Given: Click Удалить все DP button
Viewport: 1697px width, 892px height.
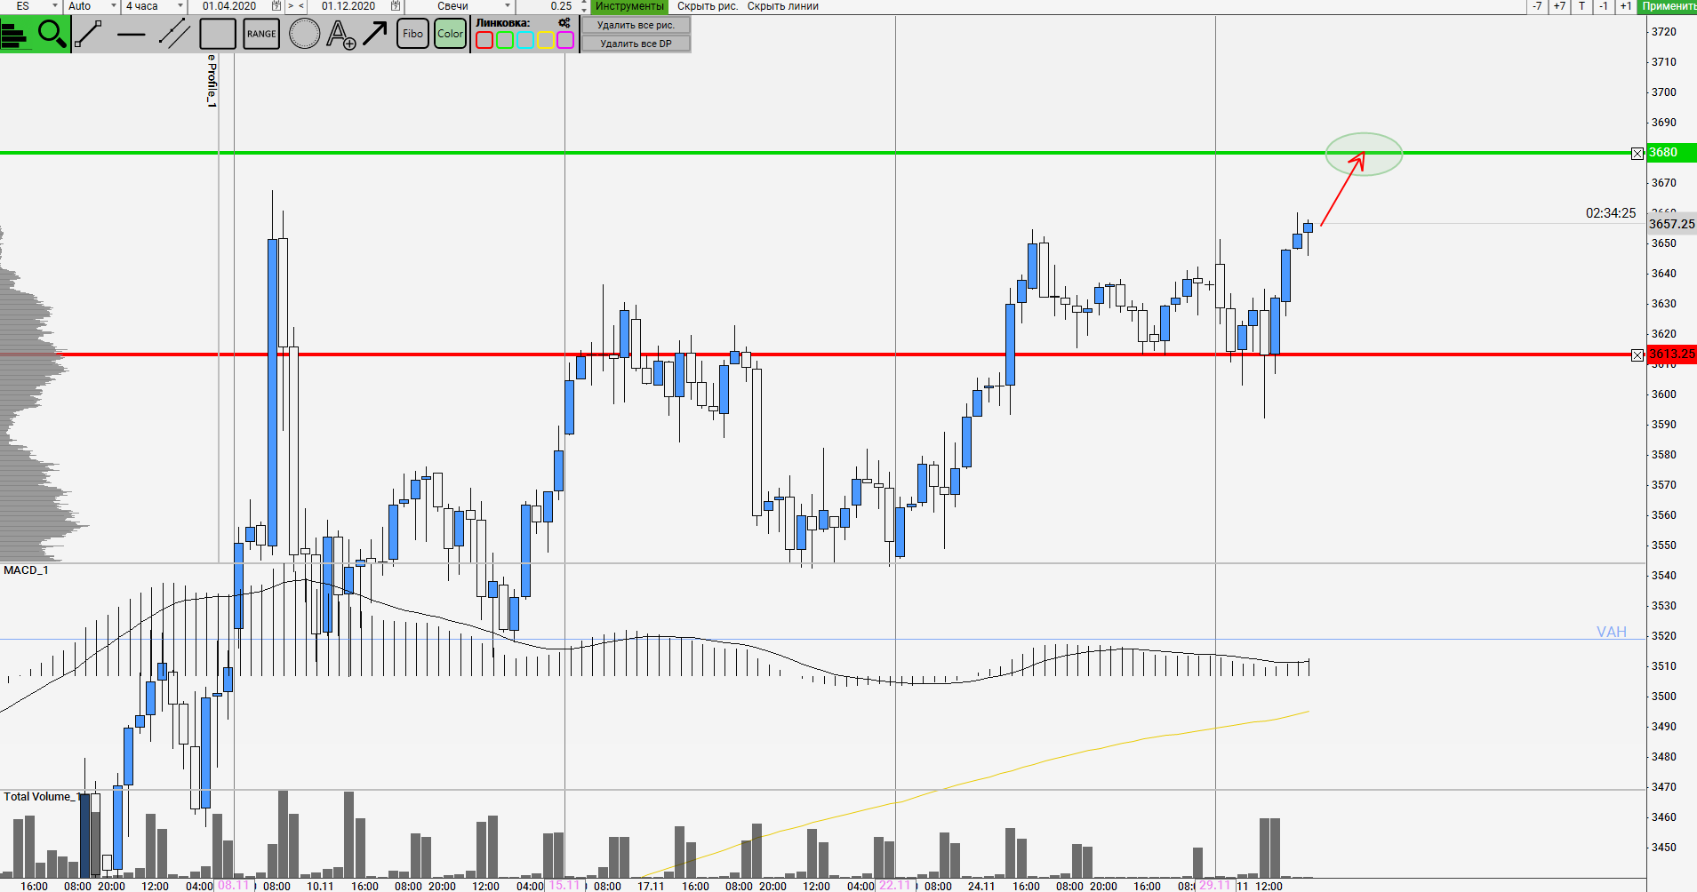Looking at the screenshot, I should click(x=636, y=44).
